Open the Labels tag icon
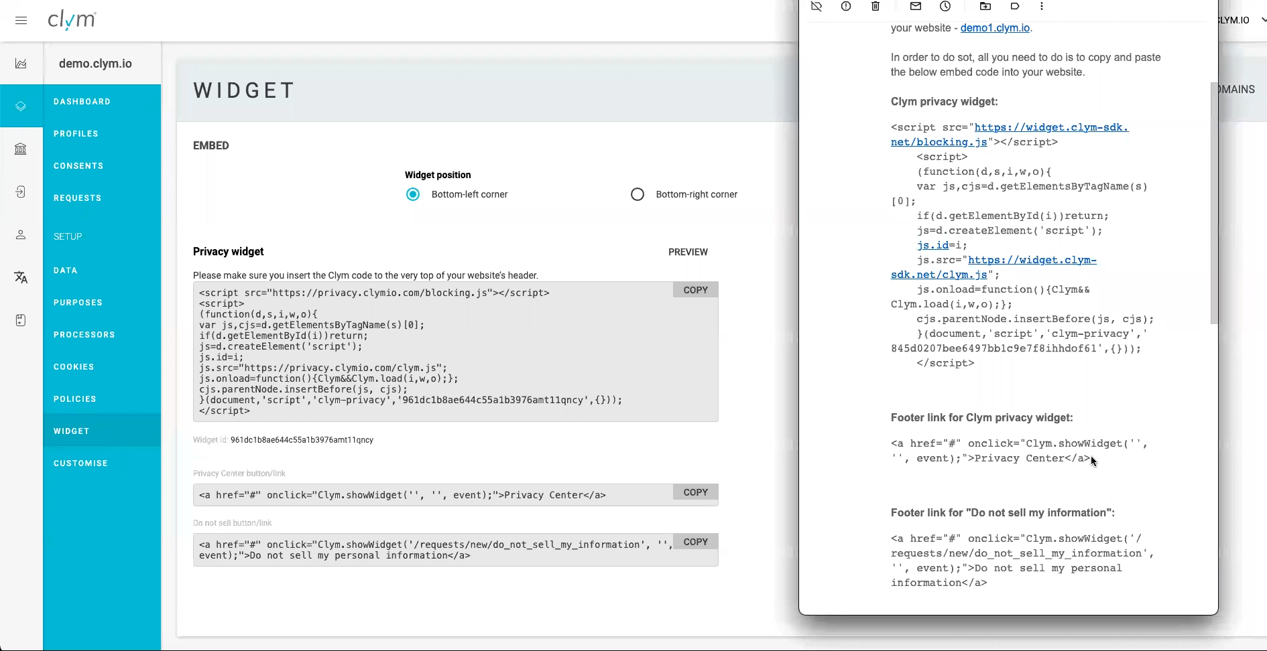This screenshot has width=1267, height=651. (x=1015, y=6)
